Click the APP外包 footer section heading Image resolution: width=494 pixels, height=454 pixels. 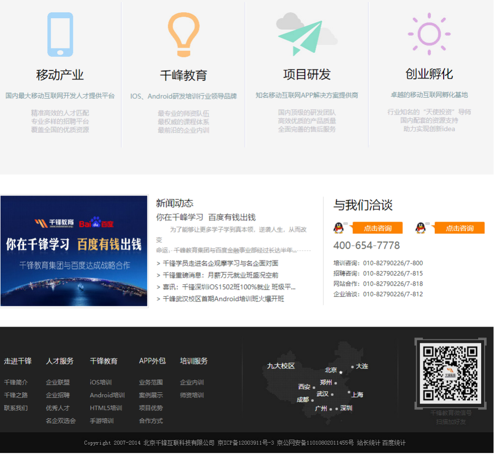pyautogui.click(x=152, y=361)
